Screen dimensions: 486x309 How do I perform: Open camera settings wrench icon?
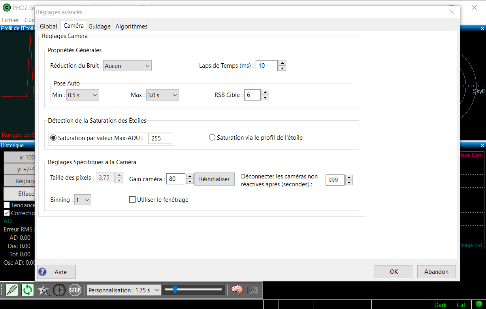[x=253, y=290]
